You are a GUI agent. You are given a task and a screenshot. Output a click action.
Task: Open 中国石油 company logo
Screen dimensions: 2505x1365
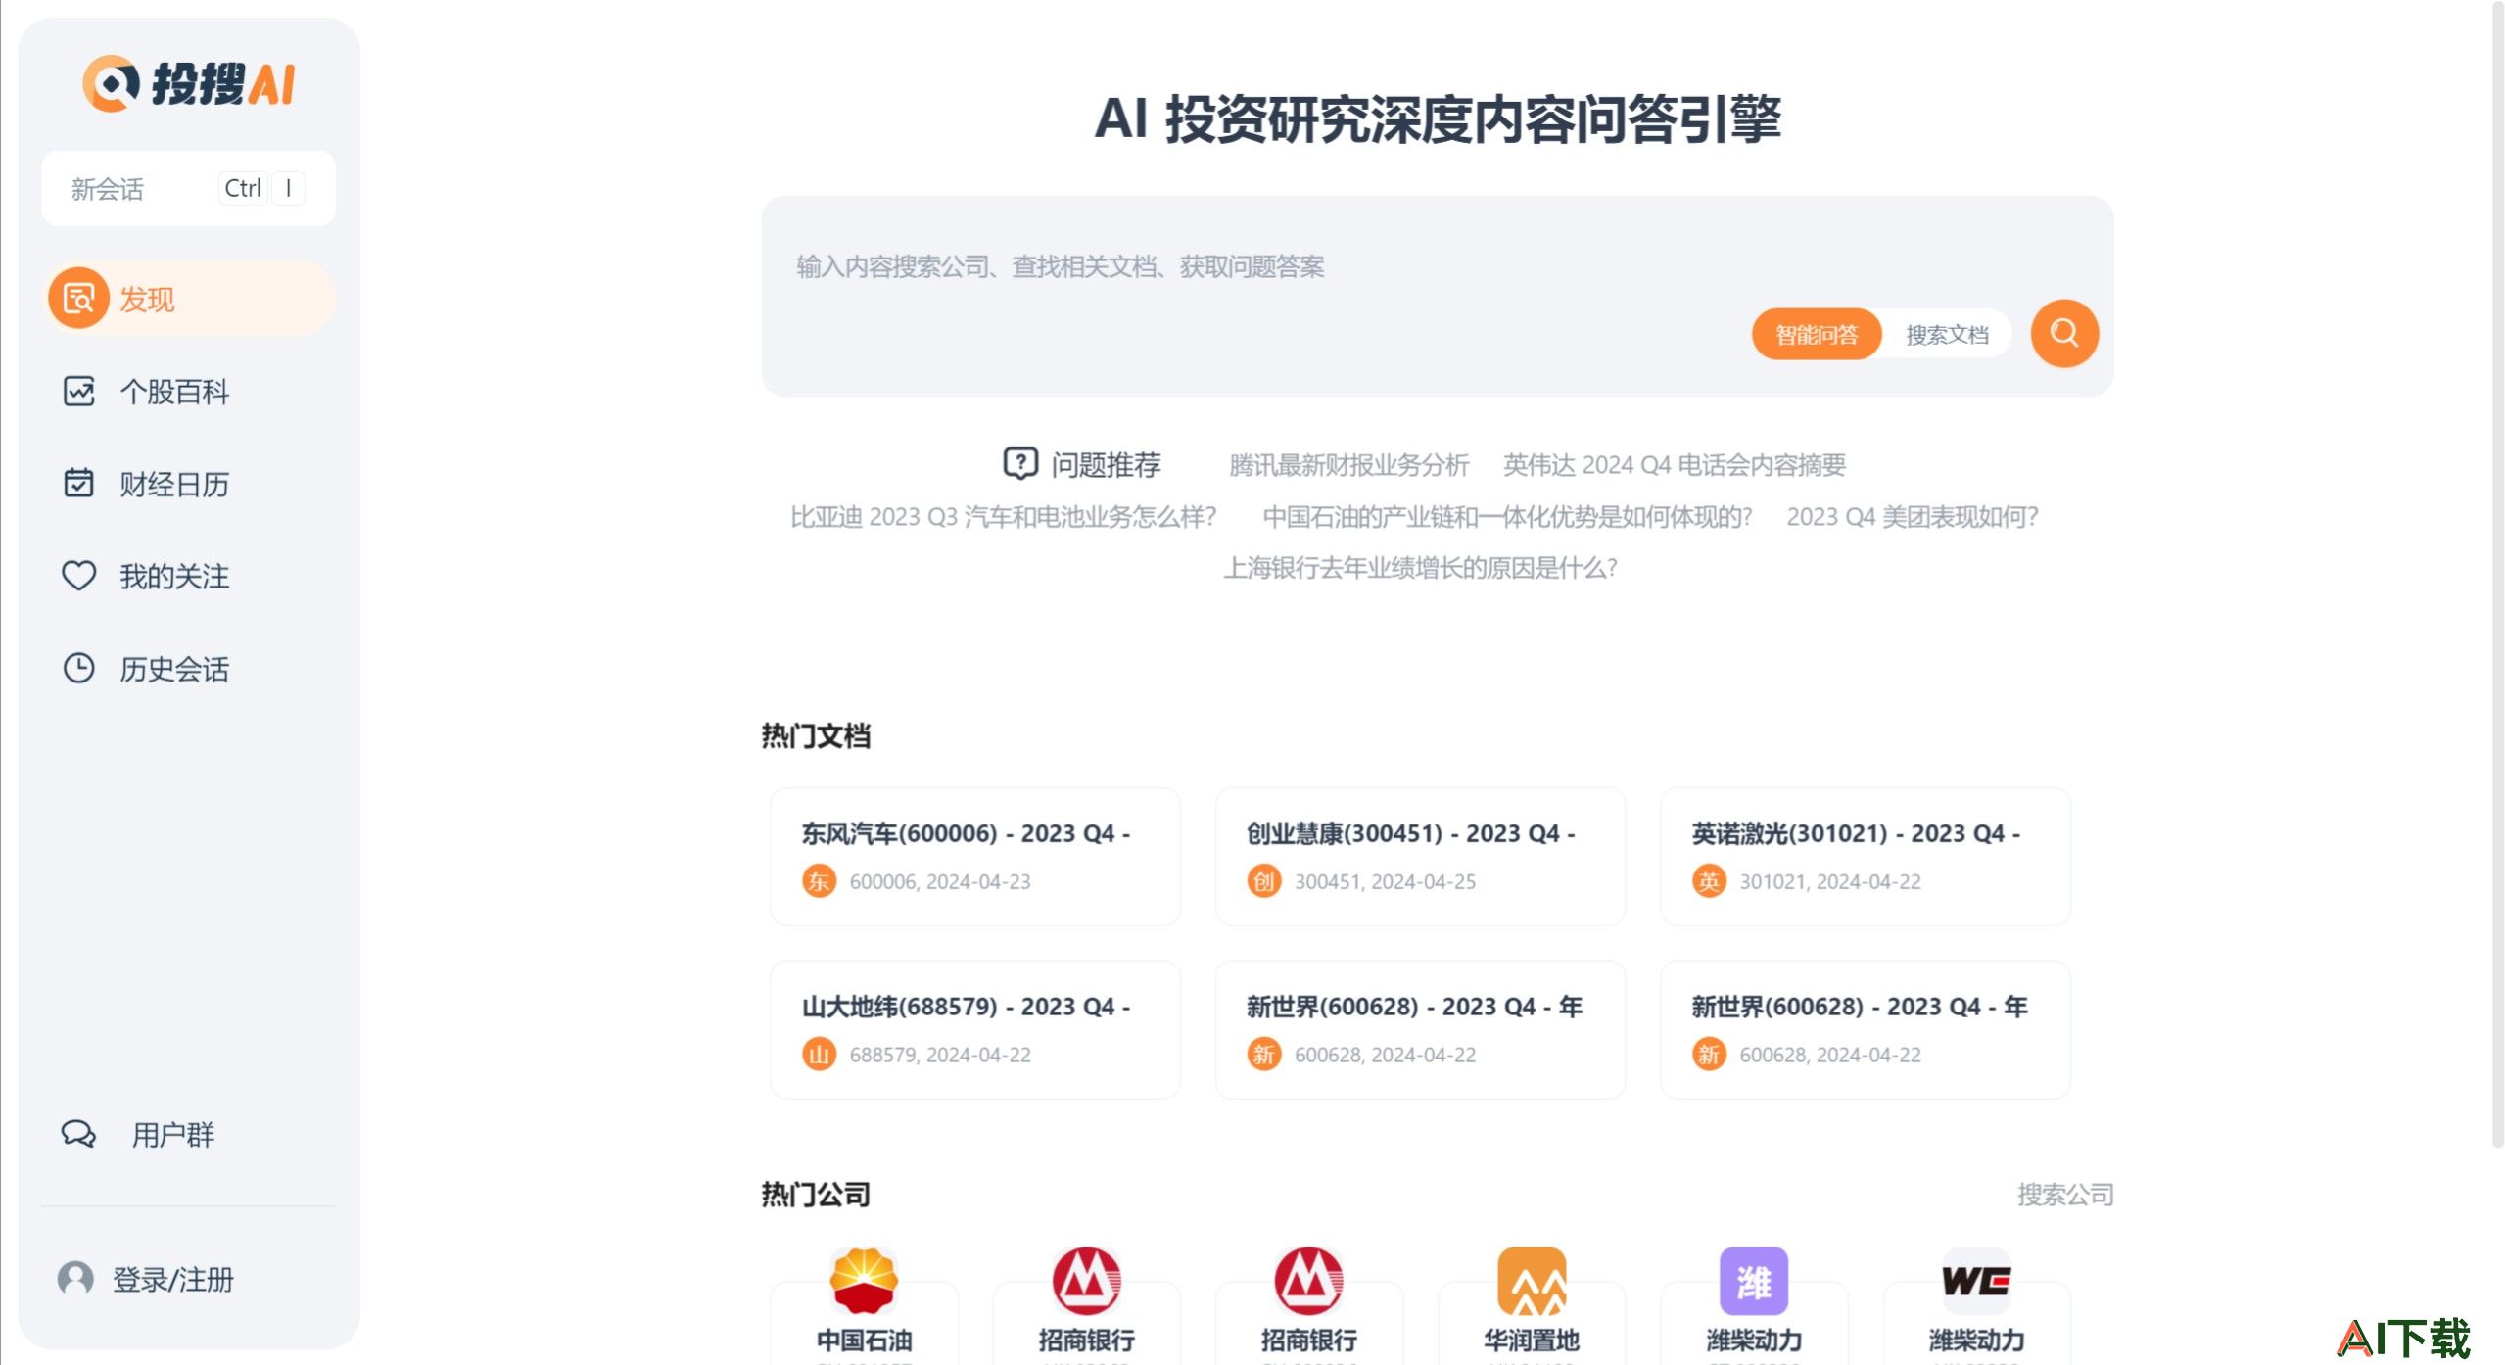point(864,1280)
